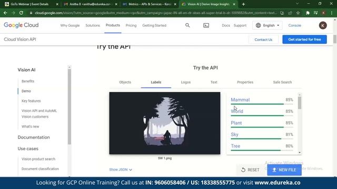The height and width of the screenshot is (189, 337).
Task: Open the English language dropdown
Action: click(x=267, y=25)
